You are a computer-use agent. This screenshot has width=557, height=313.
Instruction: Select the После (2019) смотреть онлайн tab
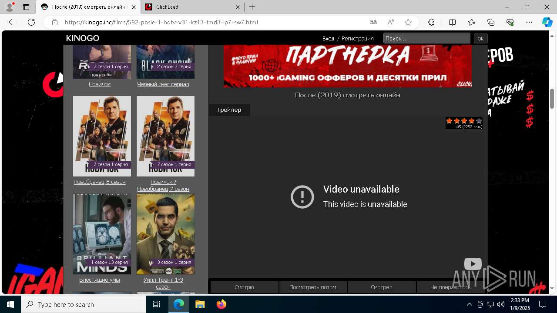pos(88,7)
